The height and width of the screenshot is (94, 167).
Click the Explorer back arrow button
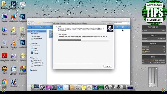(x=29, y=23)
